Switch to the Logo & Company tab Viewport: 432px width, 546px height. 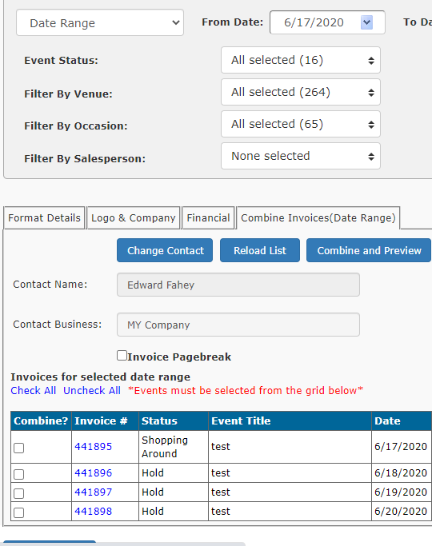[134, 218]
